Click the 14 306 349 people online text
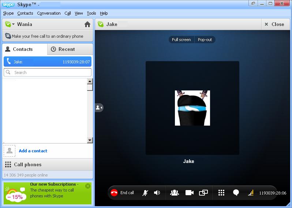This screenshot has height=208, width=292. [26, 175]
